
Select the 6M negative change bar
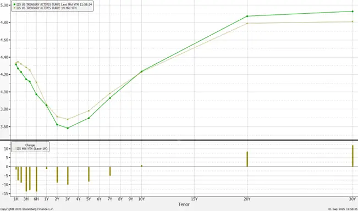36,179
